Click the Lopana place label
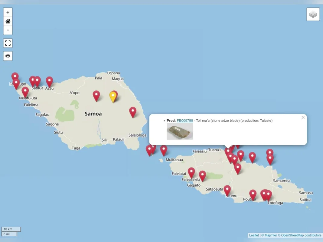This screenshot has height=242, width=323. 113,73
